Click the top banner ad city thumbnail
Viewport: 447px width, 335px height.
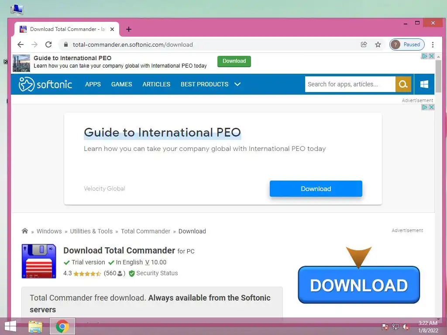tap(21, 63)
